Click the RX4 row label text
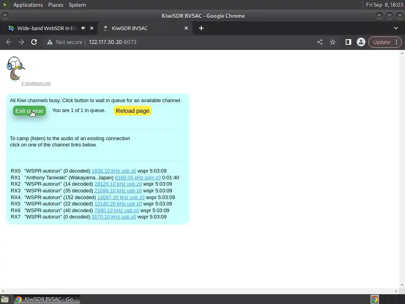Viewport: 405px width, 304px height. tap(15, 198)
